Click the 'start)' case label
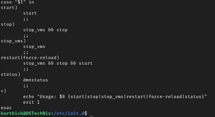Screen dimensions: 215x117 click(9, 7)
